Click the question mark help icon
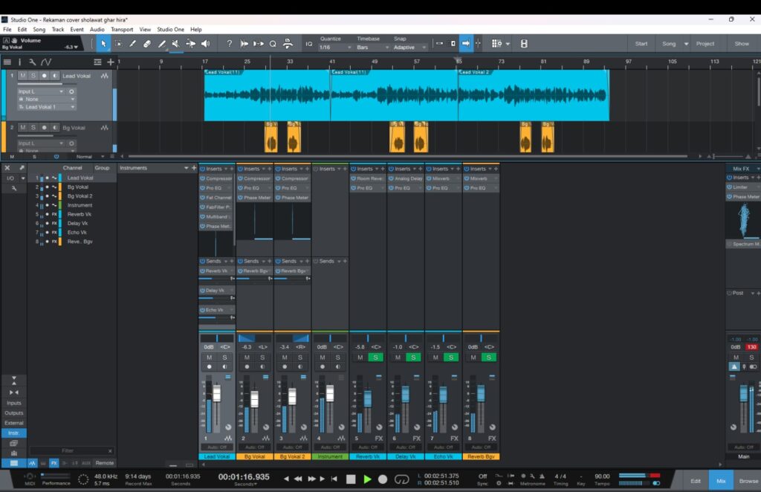The height and width of the screenshot is (492, 761). click(x=229, y=44)
